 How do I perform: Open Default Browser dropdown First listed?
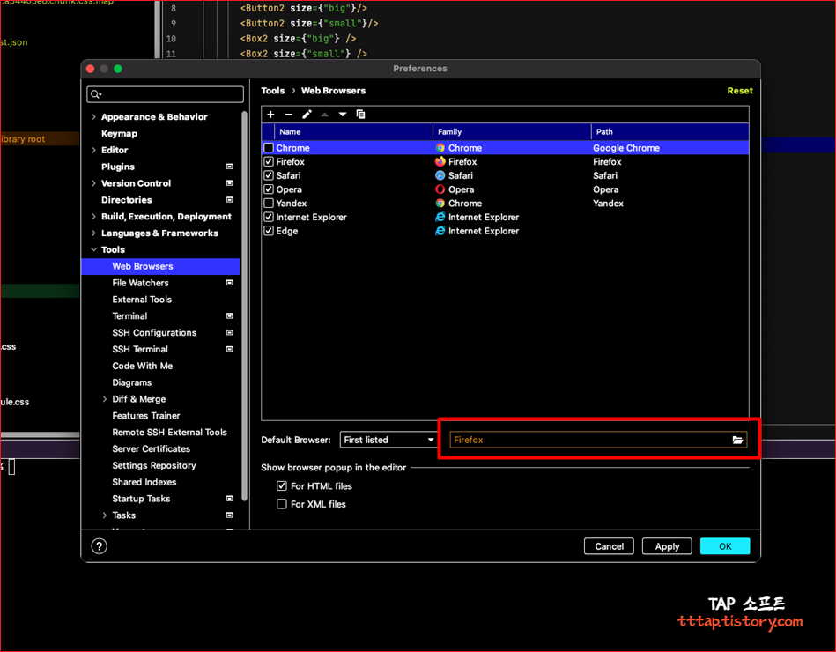[x=388, y=440]
